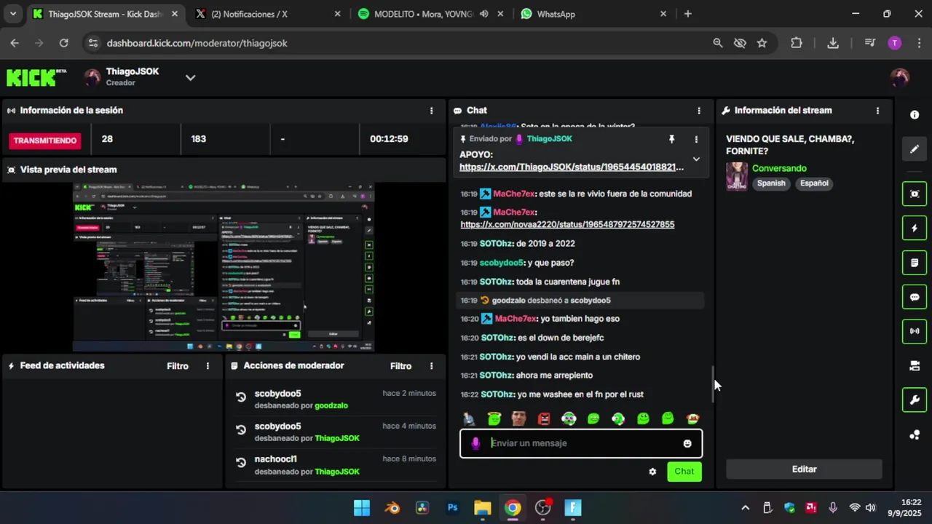Insert the red angry face emote

click(x=544, y=418)
